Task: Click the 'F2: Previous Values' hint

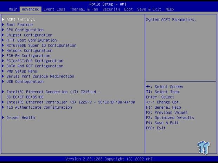Action: pyautogui.click(x=167, y=113)
